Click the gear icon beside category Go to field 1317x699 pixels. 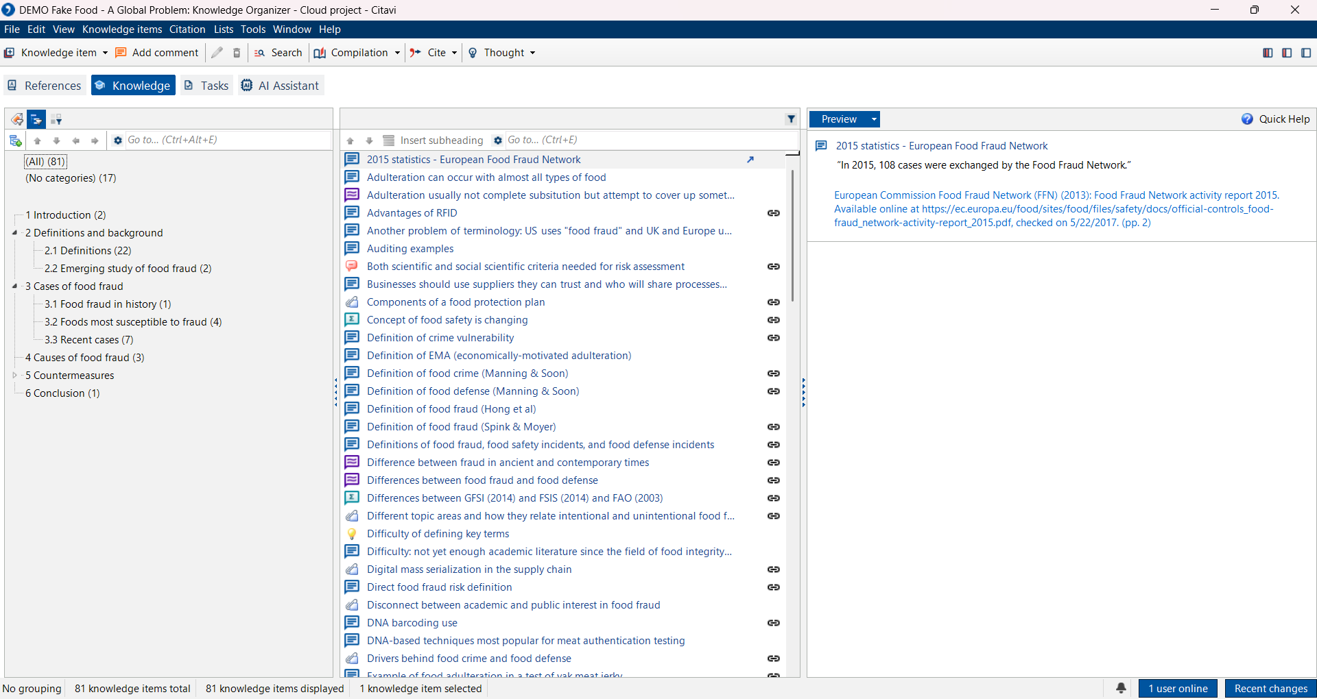pyautogui.click(x=118, y=140)
